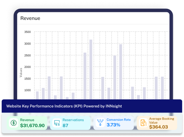Click the 3000 y-axis label
The width and height of the screenshot is (184, 137).
tap(27, 43)
